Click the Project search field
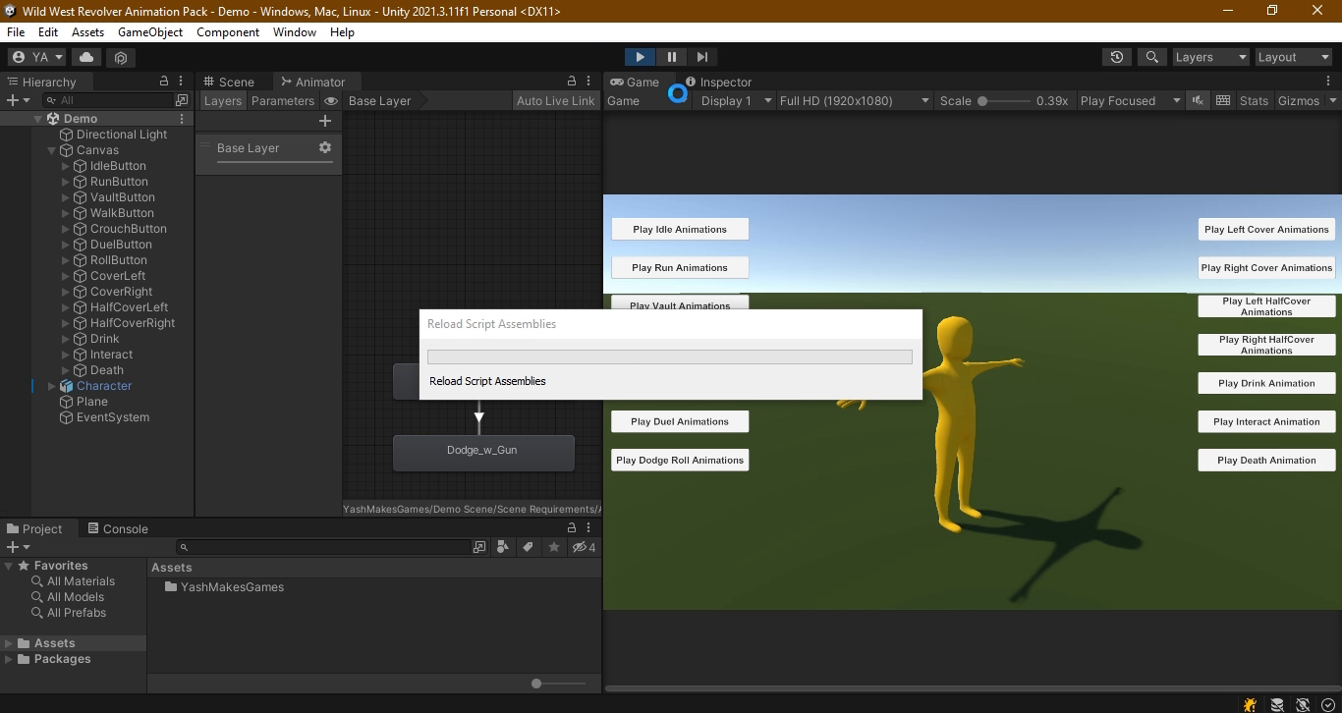Image resolution: width=1342 pixels, height=713 pixels. point(324,547)
